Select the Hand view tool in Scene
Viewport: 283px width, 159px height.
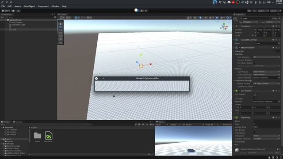tap(61, 24)
